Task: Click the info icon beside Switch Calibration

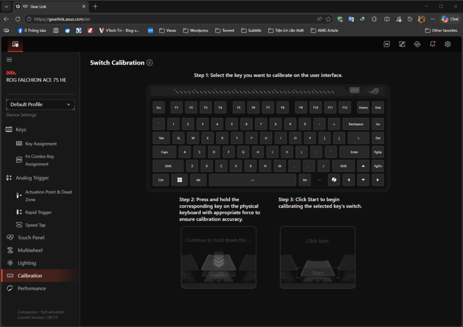Action: (x=150, y=63)
